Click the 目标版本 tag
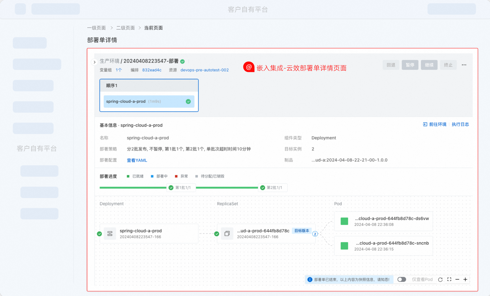This screenshot has height=296, width=490. click(302, 231)
